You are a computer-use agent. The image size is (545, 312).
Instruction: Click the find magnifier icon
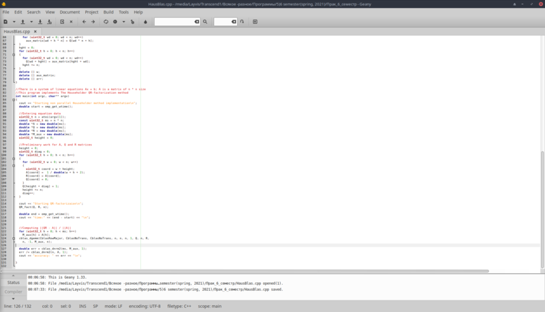205,22
